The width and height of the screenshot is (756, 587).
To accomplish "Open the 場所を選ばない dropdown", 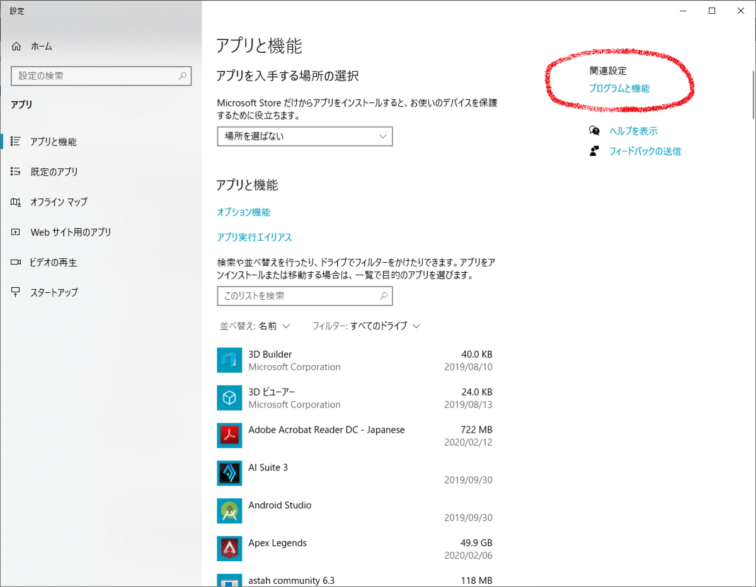I will pos(305,136).
